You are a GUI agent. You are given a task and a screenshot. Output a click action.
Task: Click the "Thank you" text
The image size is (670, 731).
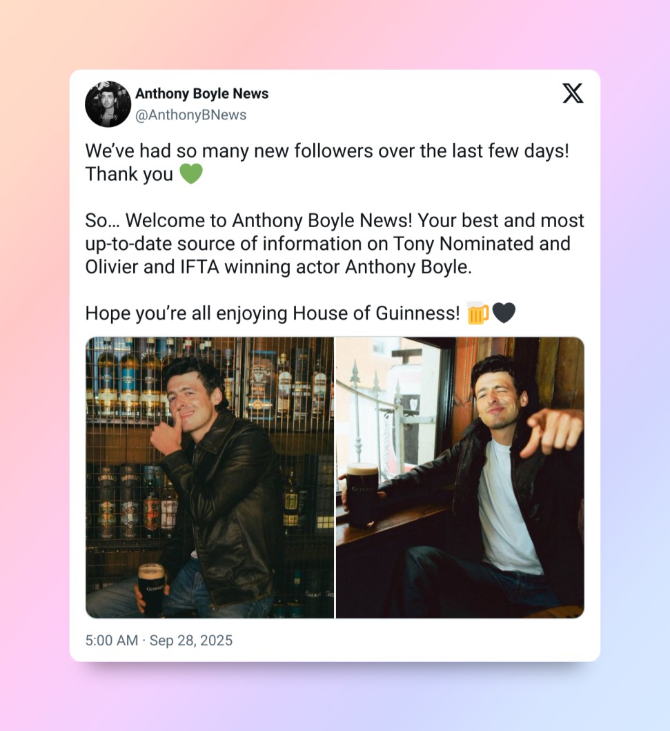click(129, 175)
